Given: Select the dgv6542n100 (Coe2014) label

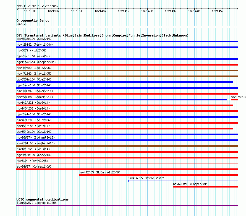Looking at the screenshot, I should (x=34, y=132).
